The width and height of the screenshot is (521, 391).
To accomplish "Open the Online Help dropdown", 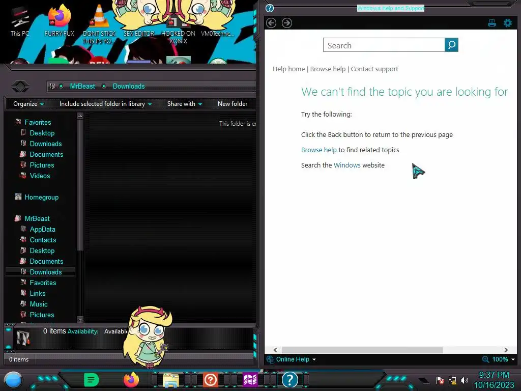I will pyautogui.click(x=296, y=359).
